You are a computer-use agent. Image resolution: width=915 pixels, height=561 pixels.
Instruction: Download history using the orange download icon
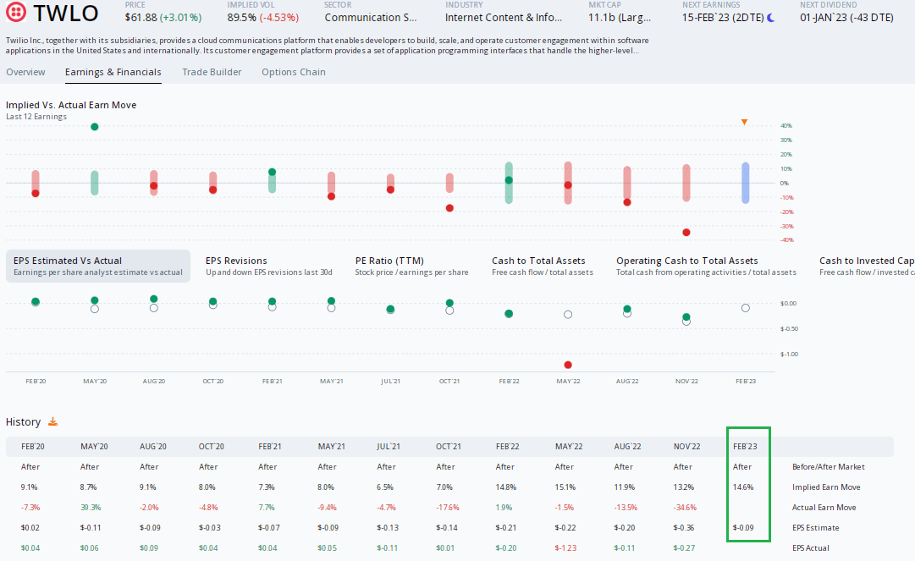[x=52, y=421]
